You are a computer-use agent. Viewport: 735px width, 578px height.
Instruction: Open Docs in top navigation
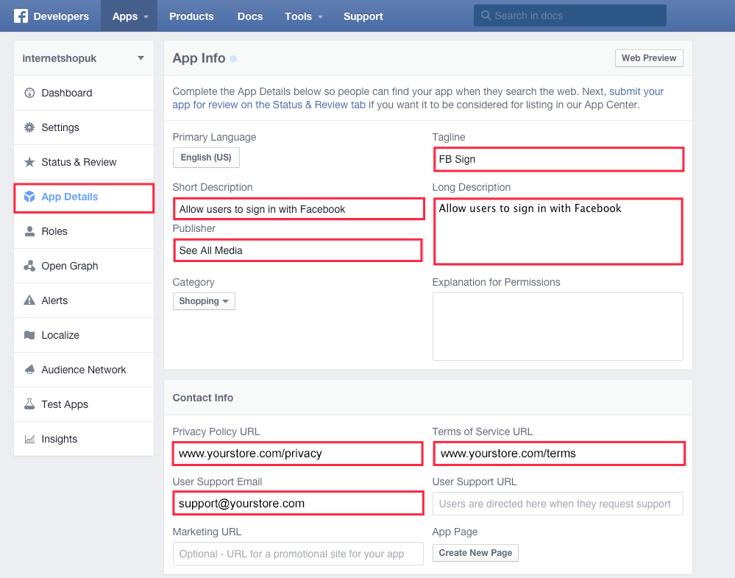tap(250, 16)
